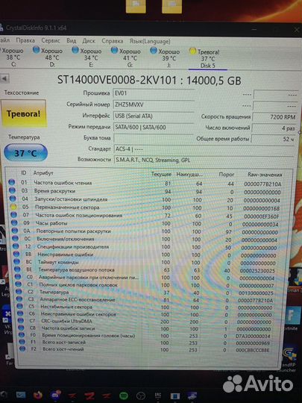
Task: Click the Raw-значения column header
Action: (265, 175)
